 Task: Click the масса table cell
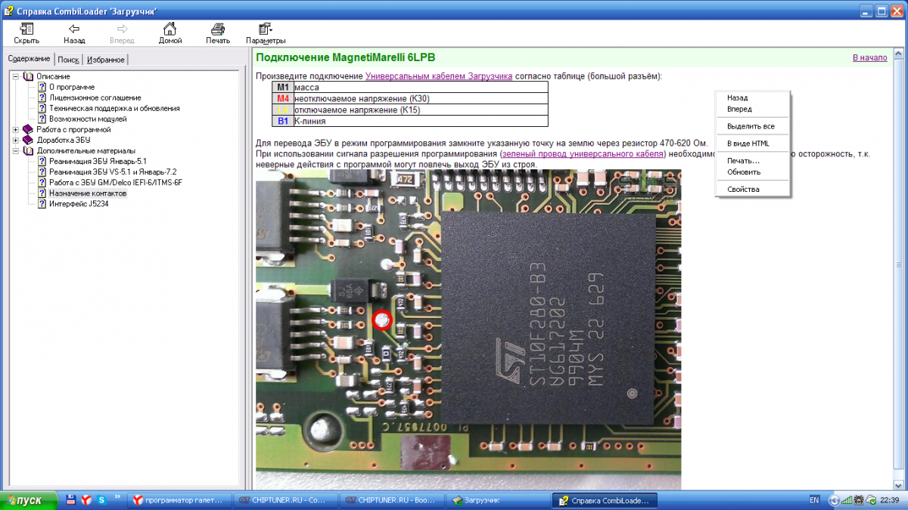[x=421, y=87]
